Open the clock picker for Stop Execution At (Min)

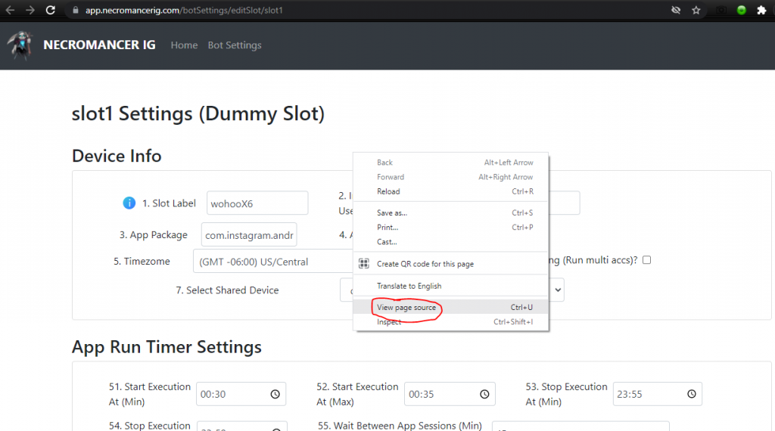coord(692,393)
